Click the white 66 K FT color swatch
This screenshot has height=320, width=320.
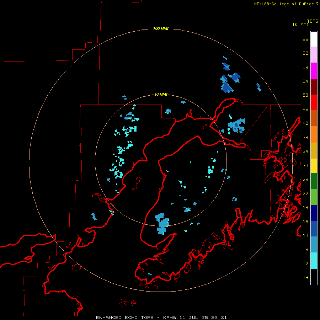314,39
